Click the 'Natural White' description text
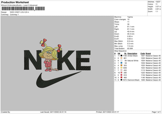The width and height of the screenshot is (162, 114). (133, 60)
